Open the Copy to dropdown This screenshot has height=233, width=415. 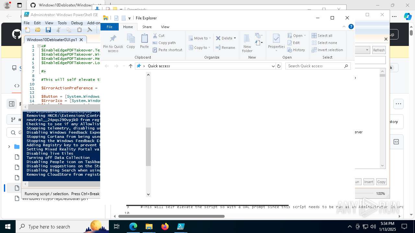(200, 48)
